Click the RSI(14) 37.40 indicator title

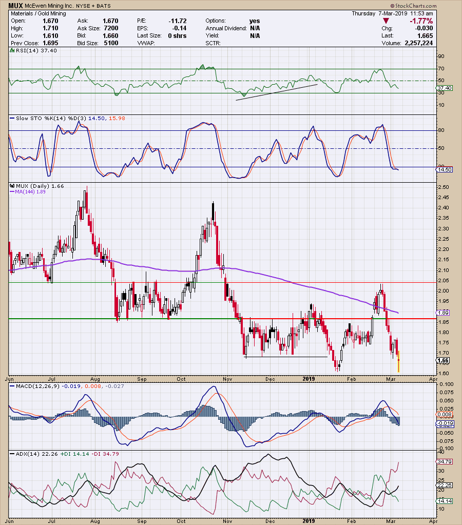(x=36, y=51)
